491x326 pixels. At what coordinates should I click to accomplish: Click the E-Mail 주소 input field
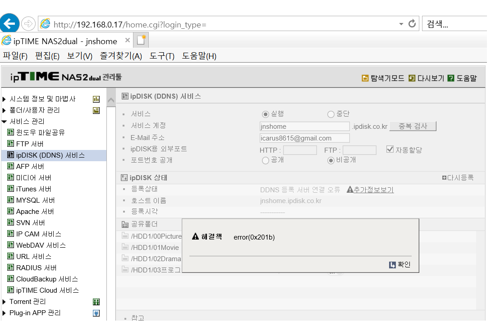305,138
